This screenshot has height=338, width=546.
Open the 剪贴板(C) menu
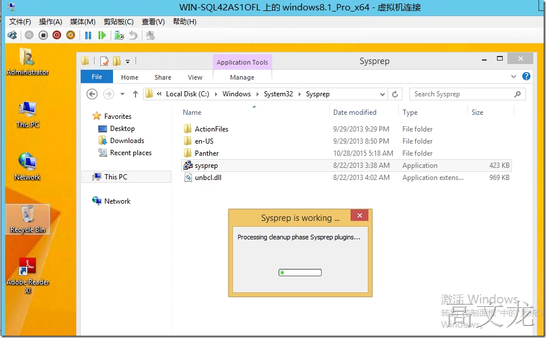click(118, 21)
